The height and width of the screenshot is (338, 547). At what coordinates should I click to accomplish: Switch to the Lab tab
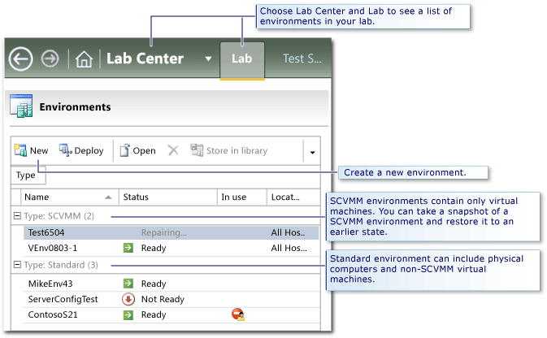pos(241,59)
